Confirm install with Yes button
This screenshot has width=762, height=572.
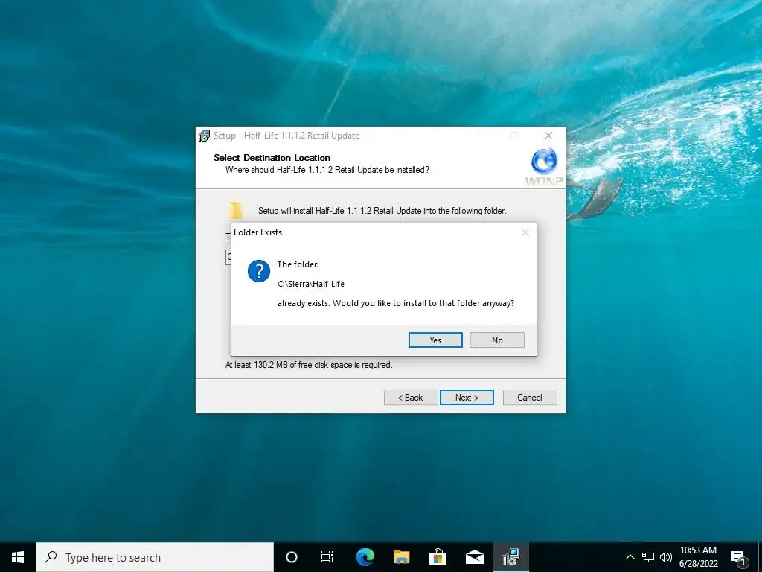pos(435,340)
